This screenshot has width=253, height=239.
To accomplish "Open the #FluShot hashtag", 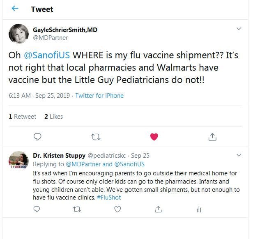I will 109,198.
